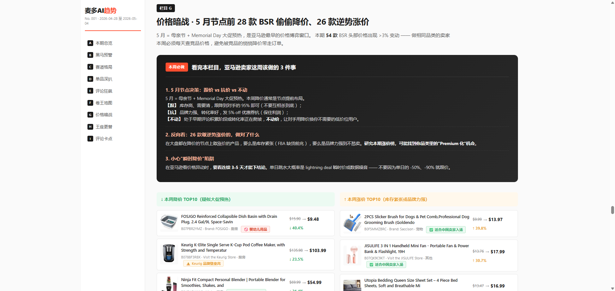Click "Visit the JISULIFE Store" text

pos(405,258)
